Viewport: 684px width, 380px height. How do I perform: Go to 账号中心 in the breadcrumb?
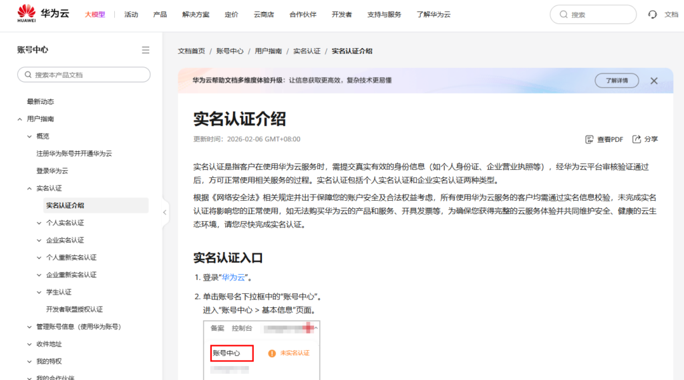tap(230, 51)
